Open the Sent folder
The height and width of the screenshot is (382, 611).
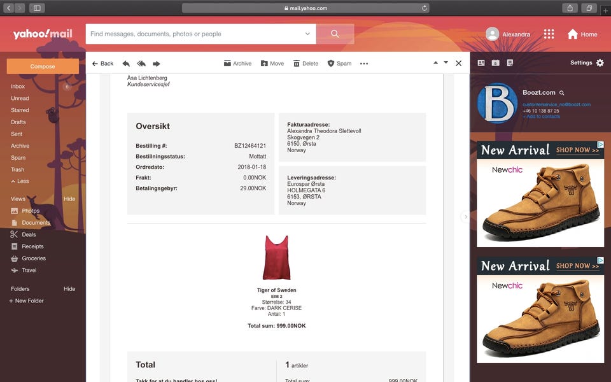pos(17,134)
